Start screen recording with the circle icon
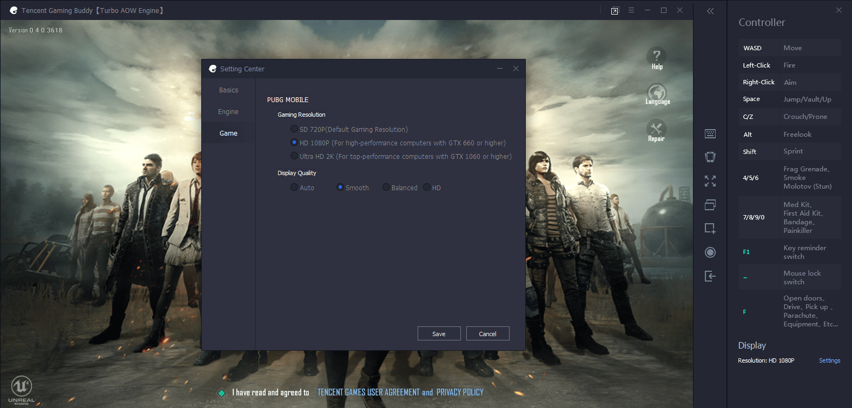The image size is (852, 408). 710,252
